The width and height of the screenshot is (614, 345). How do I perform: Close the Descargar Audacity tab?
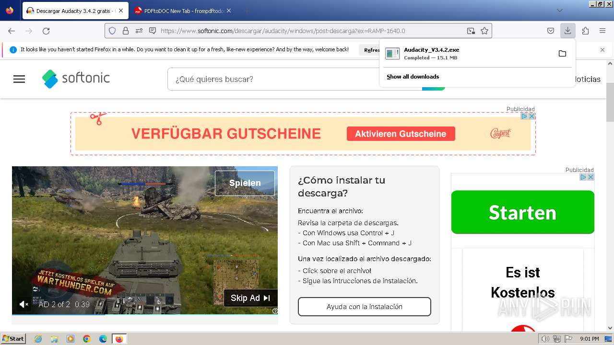(121, 11)
